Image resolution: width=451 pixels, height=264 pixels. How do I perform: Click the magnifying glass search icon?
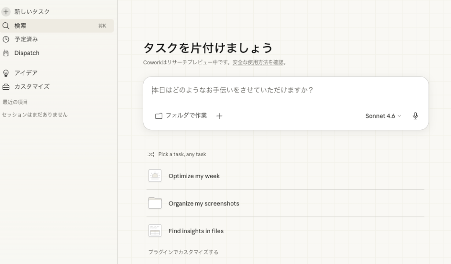pyautogui.click(x=6, y=26)
